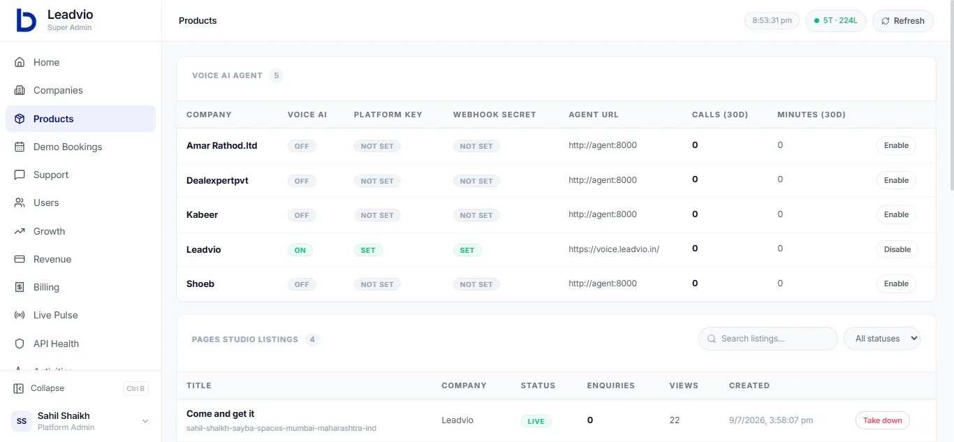Enable Voice AI for Shoeb
954x442 pixels.
(896, 283)
